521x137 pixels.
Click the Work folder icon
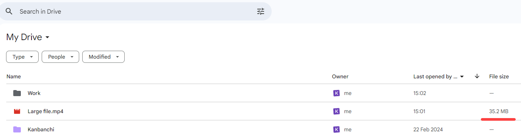(17, 93)
